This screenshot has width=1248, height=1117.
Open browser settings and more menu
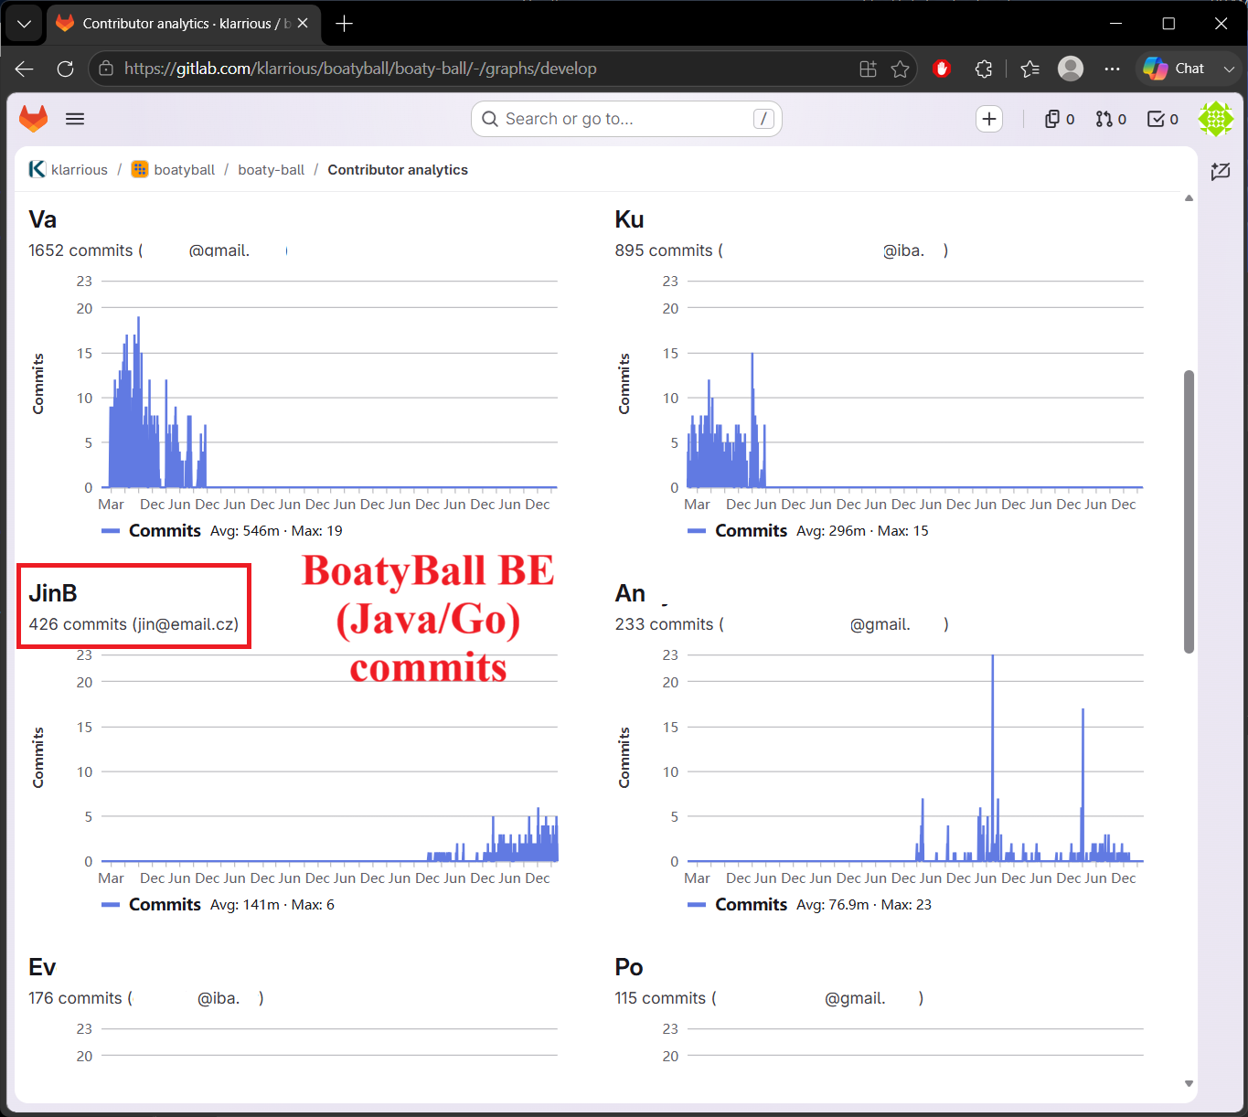point(1112,69)
